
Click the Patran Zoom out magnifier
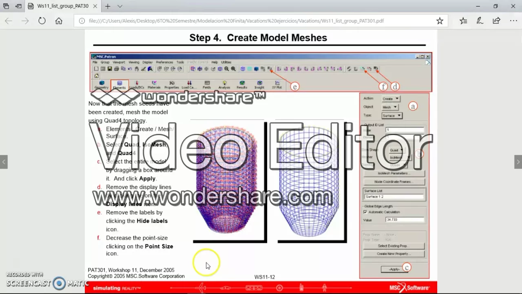coord(226,69)
